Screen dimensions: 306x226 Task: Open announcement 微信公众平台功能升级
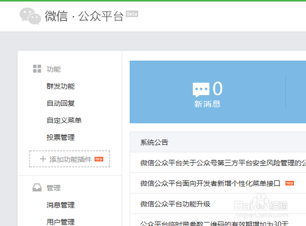(175, 204)
